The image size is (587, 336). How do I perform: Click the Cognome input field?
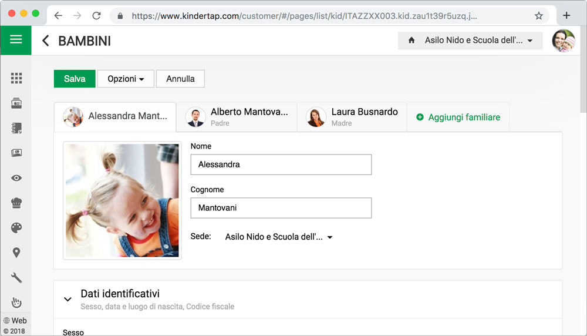pyautogui.click(x=281, y=208)
